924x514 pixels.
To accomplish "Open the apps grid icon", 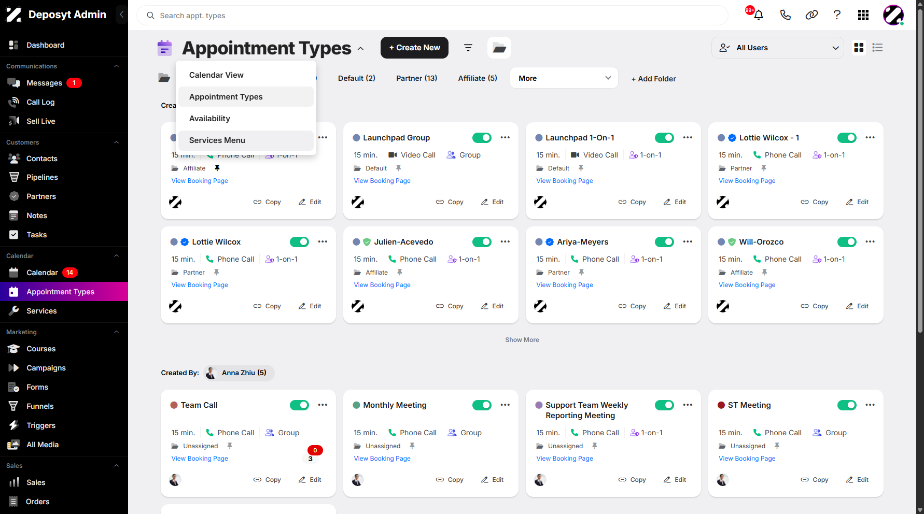I will click(x=863, y=15).
